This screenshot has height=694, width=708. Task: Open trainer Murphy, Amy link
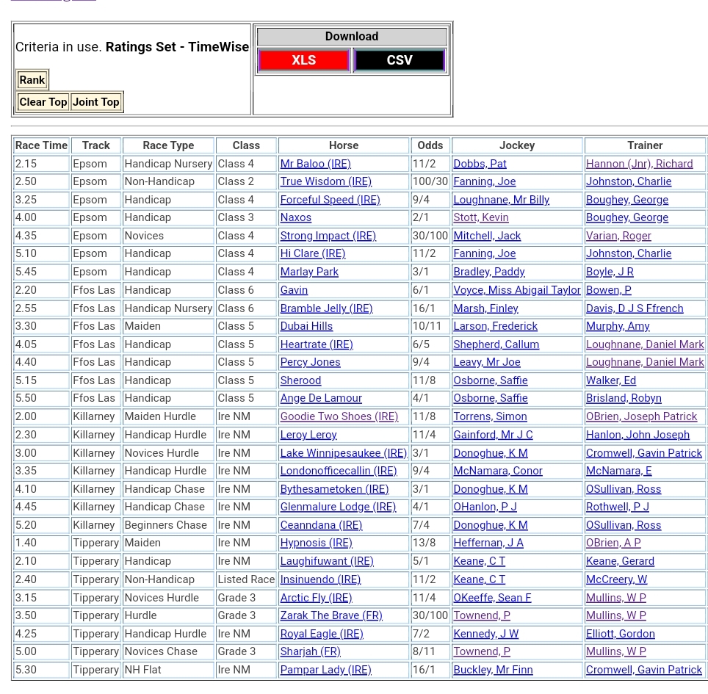tap(617, 326)
